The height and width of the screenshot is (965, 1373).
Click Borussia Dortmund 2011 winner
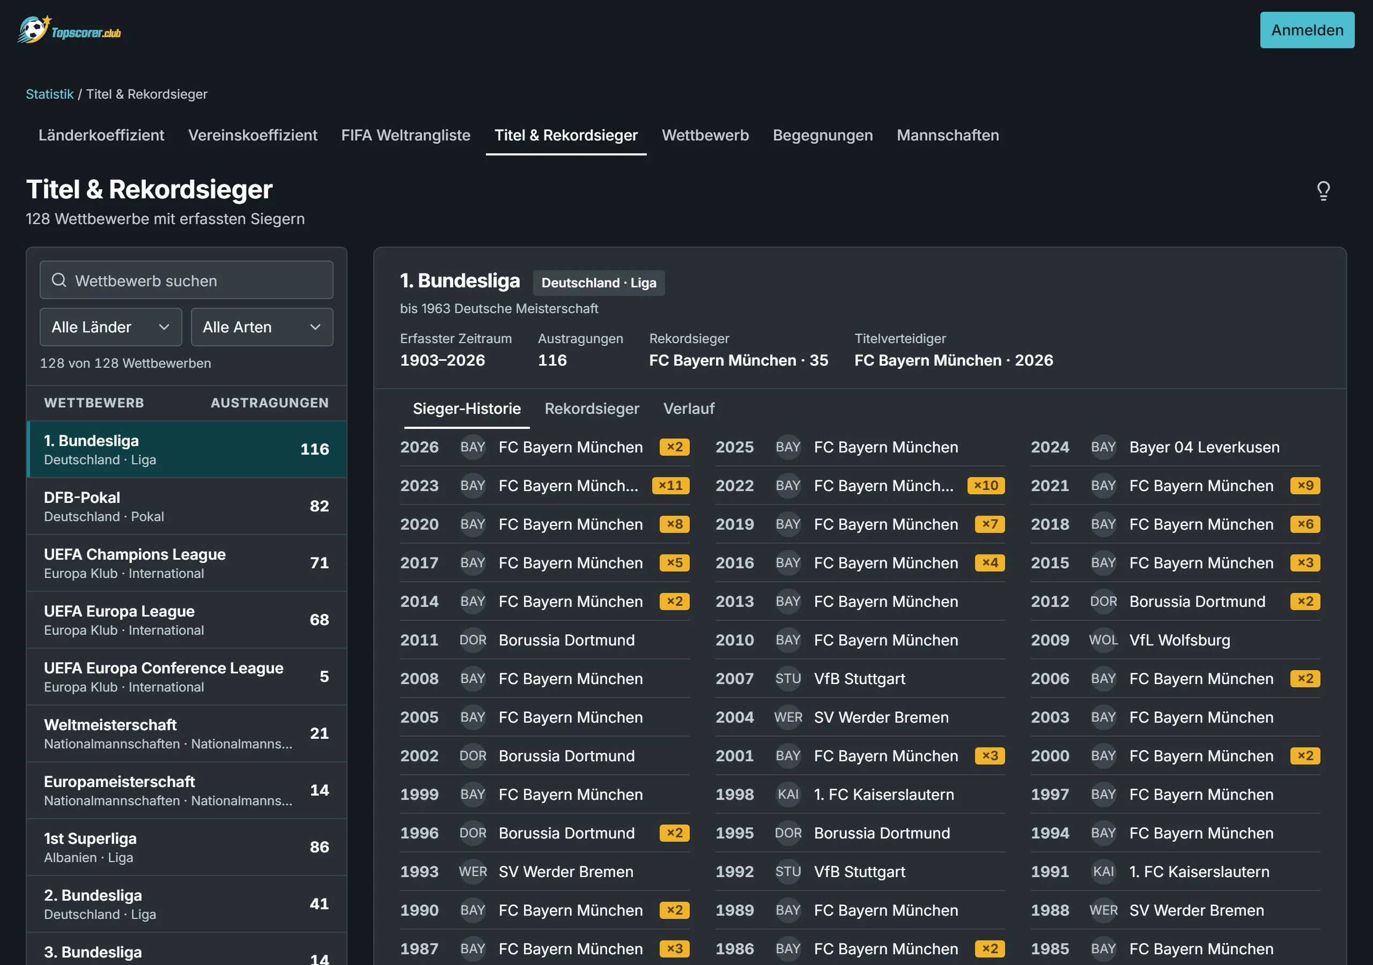pos(566,640)
